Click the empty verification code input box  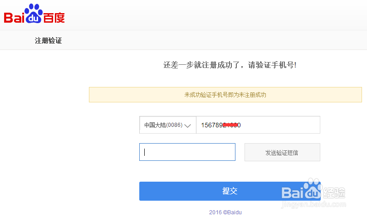tap(187, 152)
